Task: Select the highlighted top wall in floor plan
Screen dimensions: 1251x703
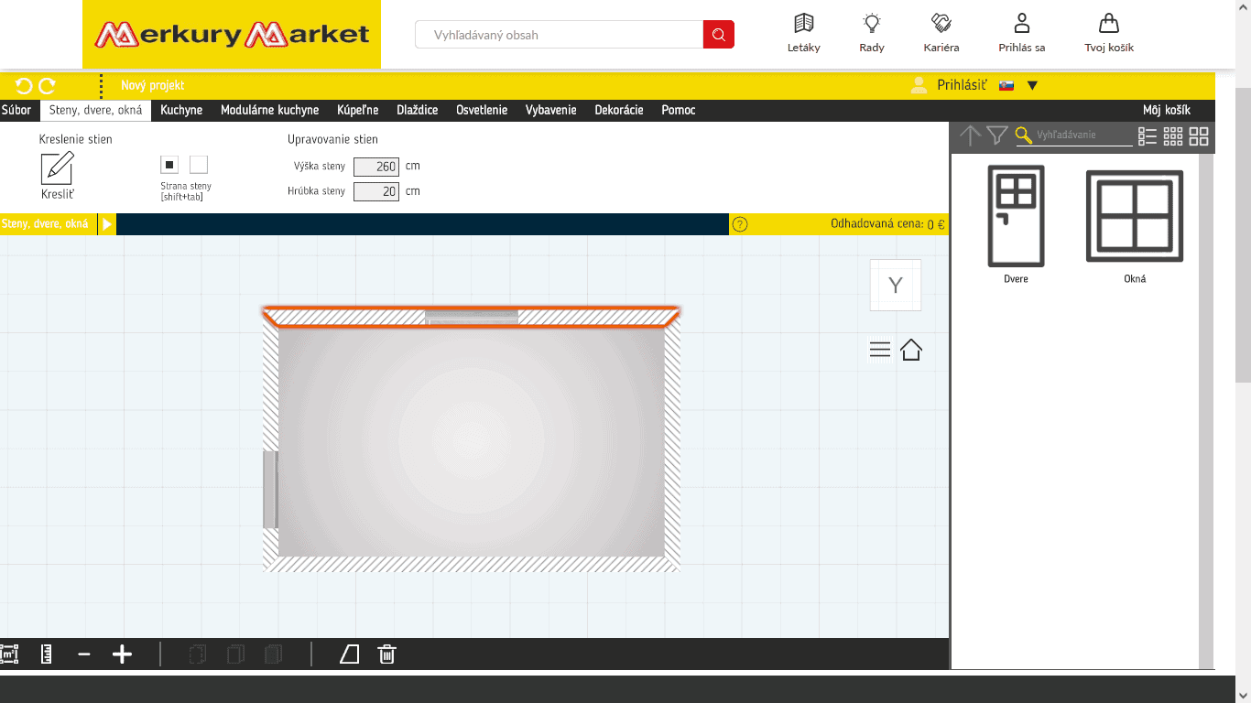Action: pos(472,317)
